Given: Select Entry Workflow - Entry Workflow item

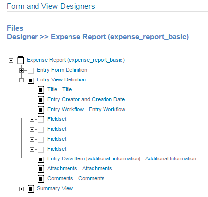Looking at the screenshot, I should click(x=86, y=109).
